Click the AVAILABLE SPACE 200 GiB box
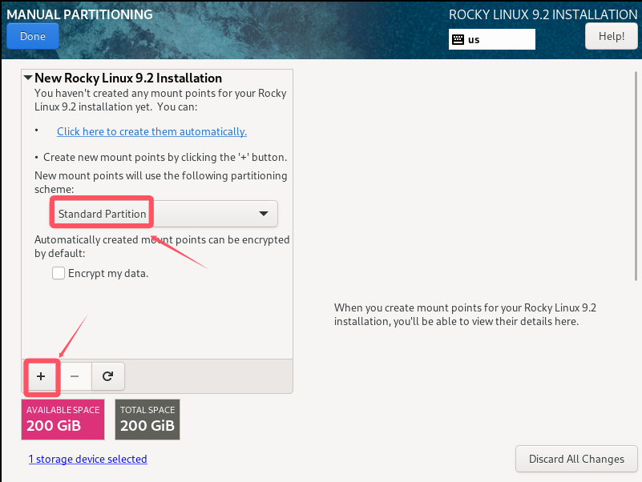Viewport: 642px width, 482px height. pos(63,420)
